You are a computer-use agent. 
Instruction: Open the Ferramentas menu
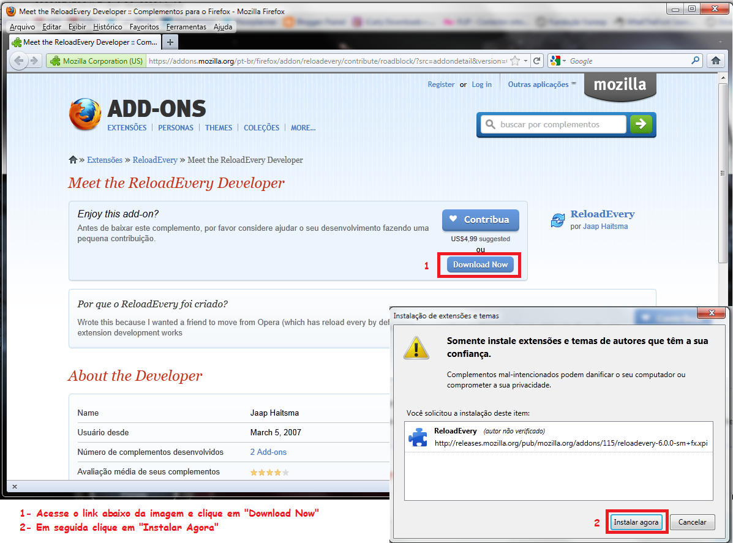pos(186,27)
